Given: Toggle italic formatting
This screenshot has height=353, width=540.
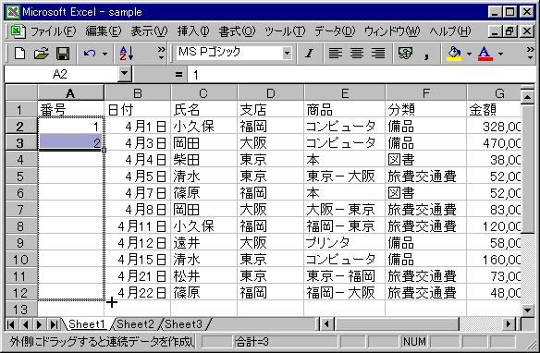Looking at the screenshot, I should (309, 54).
